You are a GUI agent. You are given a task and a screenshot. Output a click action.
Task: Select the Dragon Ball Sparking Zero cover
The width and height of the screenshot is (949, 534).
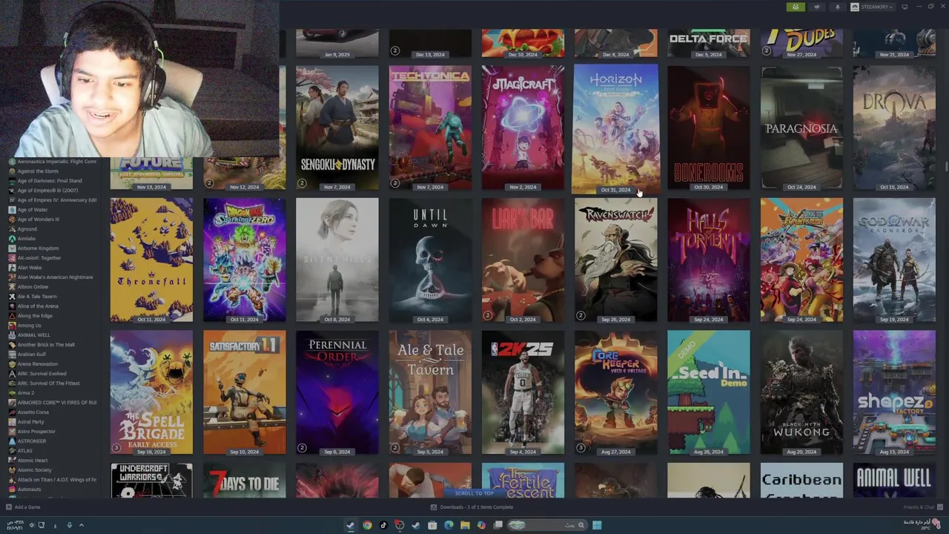(x=245, y=260)
